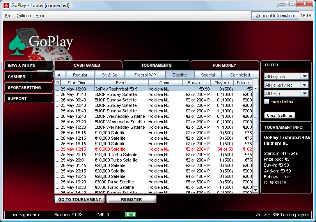Click the User: vigorishru status text

click(x=23, y=215)
